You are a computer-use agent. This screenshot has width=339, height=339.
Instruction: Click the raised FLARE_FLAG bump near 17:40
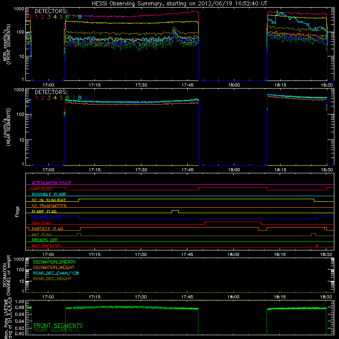click(175, 211)
